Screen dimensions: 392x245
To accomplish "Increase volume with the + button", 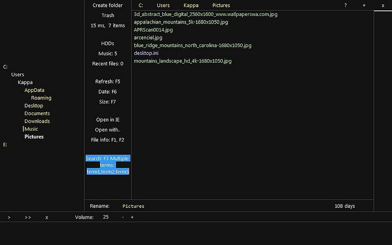I will [x=132, y=217].
